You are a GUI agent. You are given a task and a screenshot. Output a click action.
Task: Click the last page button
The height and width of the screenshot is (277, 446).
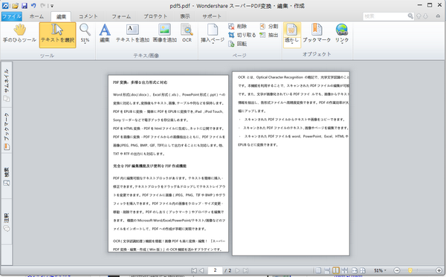[x=245, y=270]
